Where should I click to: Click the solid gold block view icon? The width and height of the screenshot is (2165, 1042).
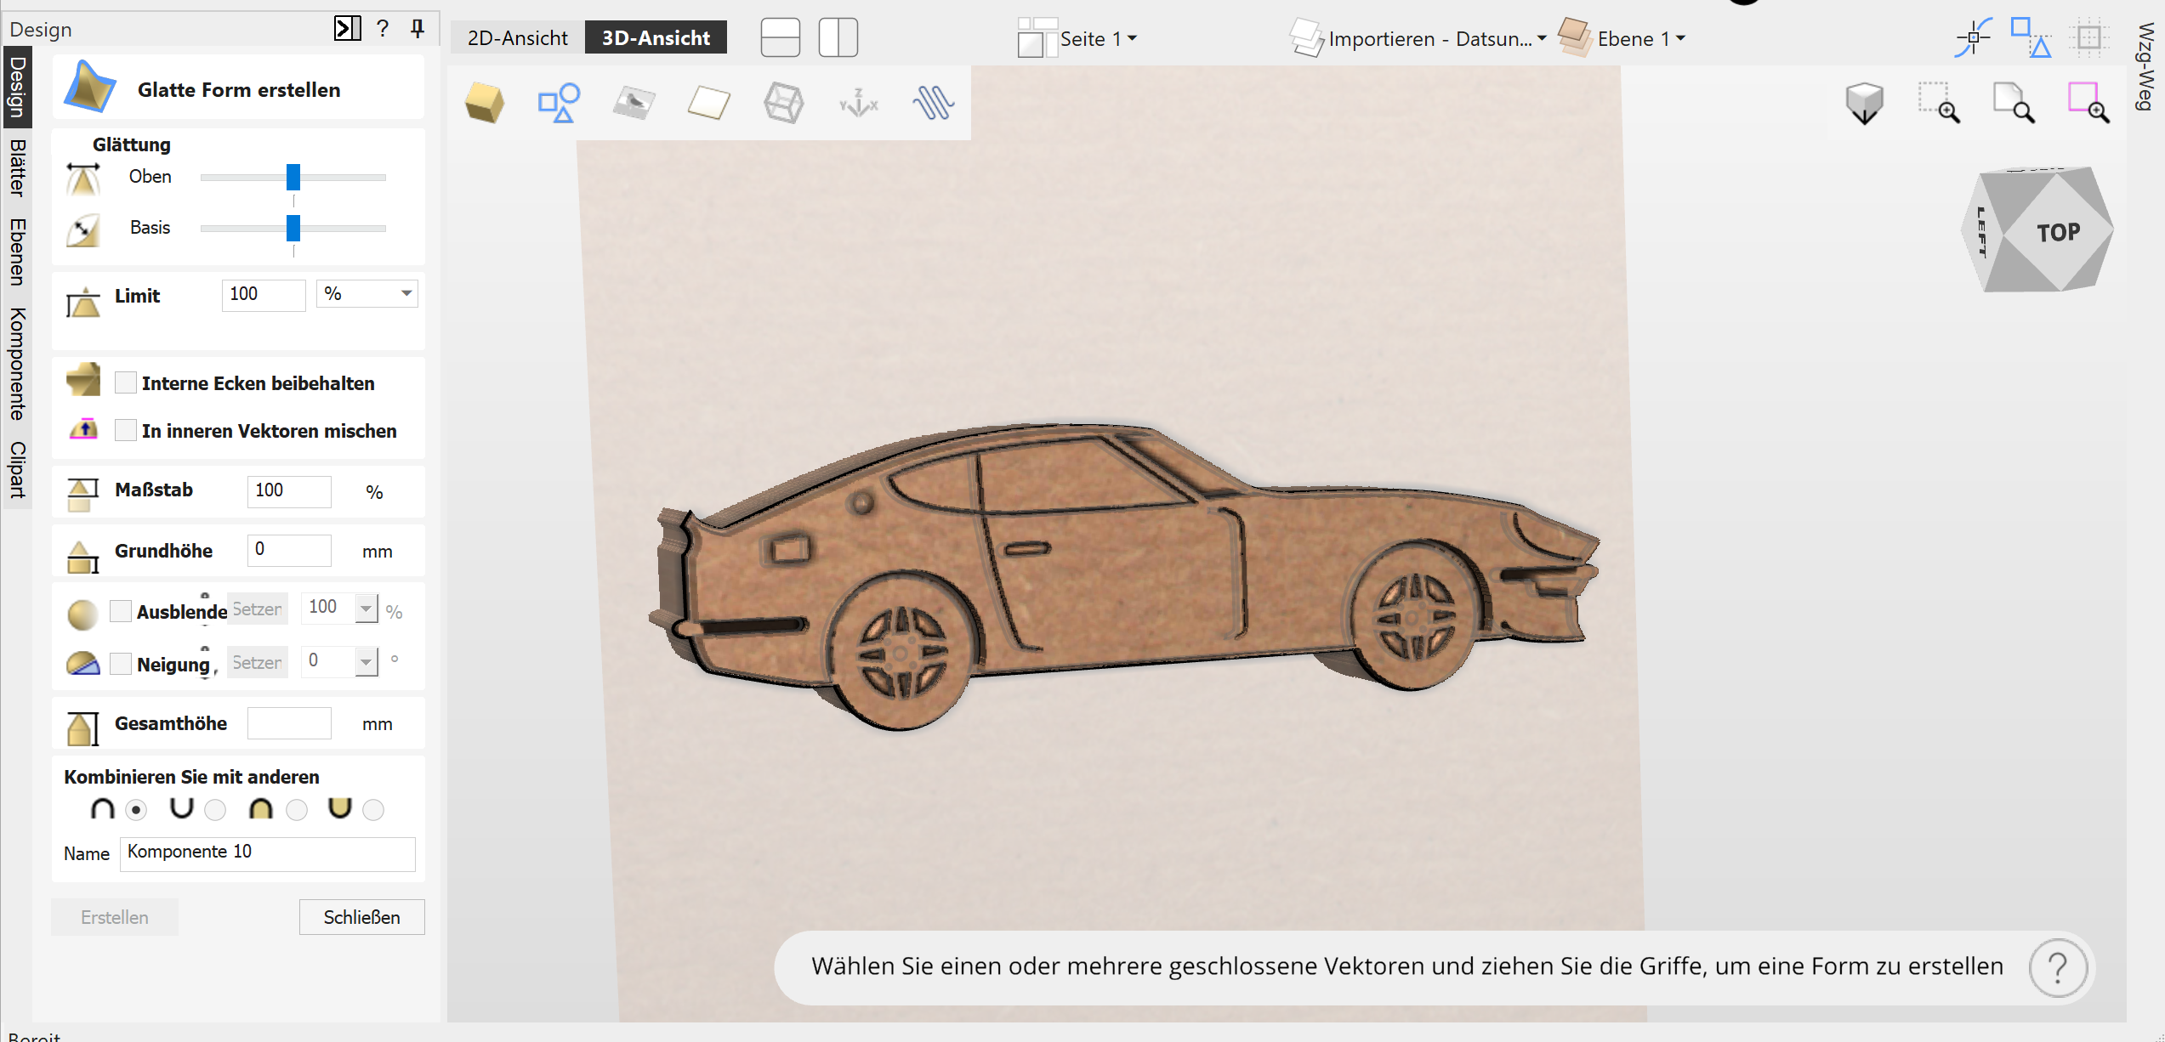[x=485, y=103]
